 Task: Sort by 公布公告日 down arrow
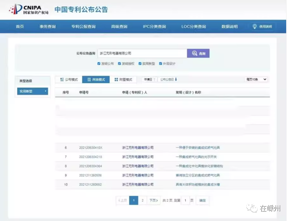(176, 79)
